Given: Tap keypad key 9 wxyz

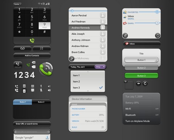Looking at the screenshot, I should 45,25.
